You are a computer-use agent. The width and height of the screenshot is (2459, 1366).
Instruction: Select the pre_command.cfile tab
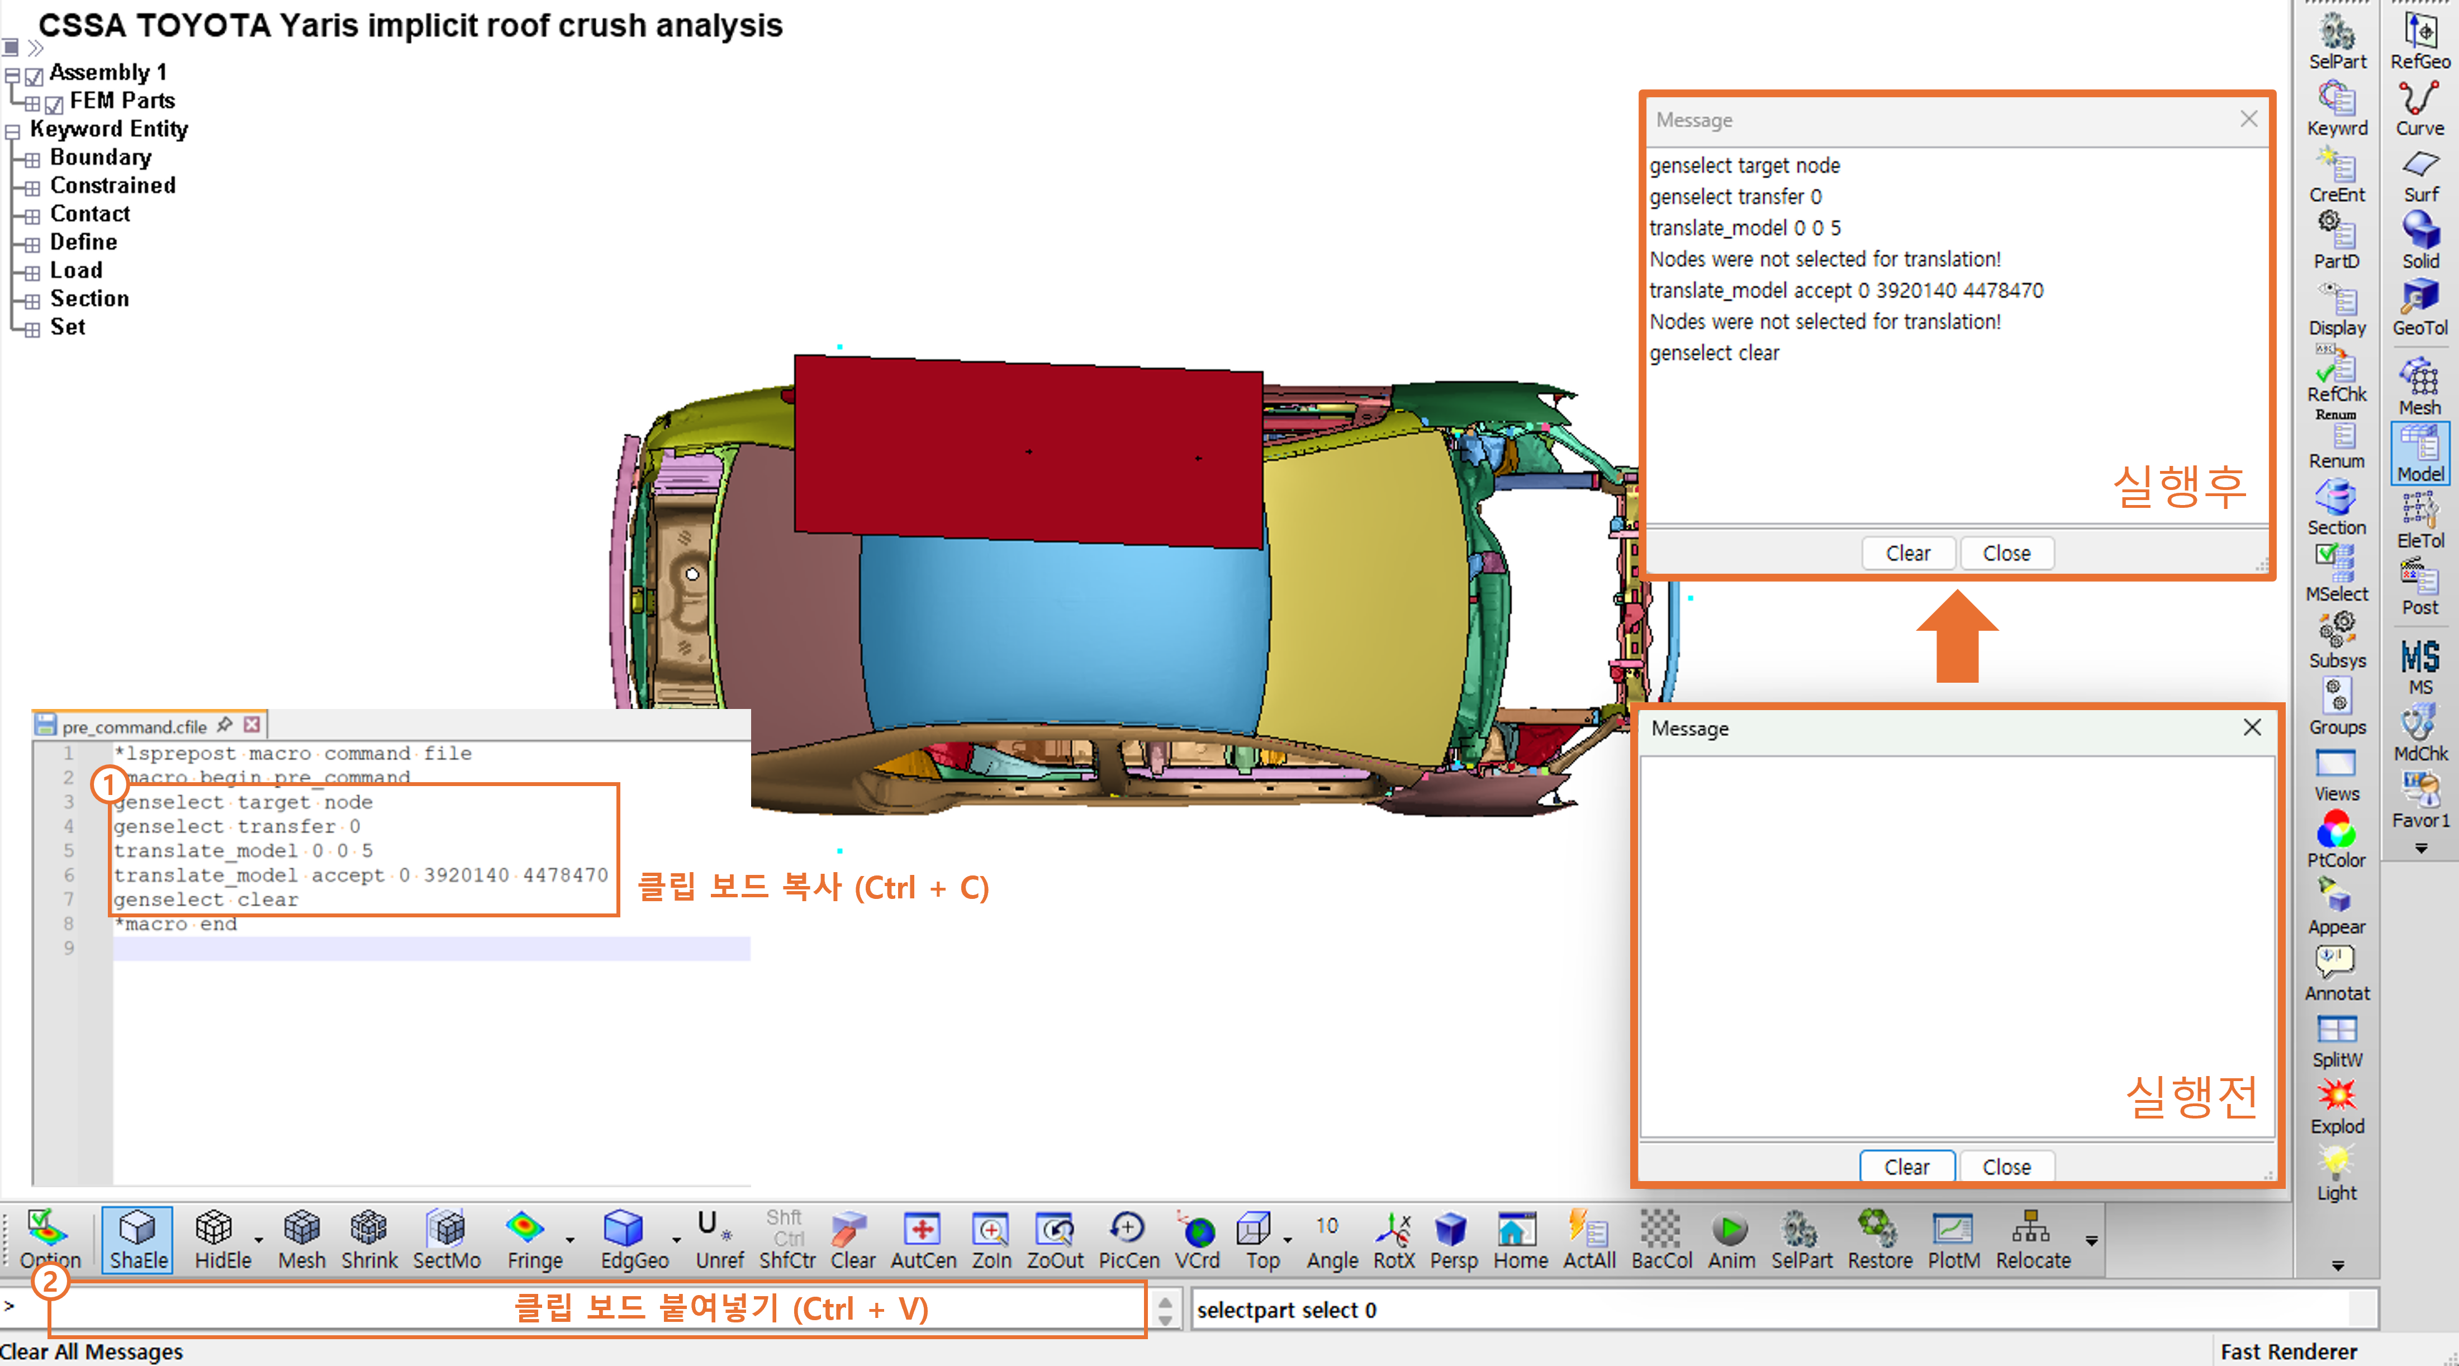click(x=135, y=726)
